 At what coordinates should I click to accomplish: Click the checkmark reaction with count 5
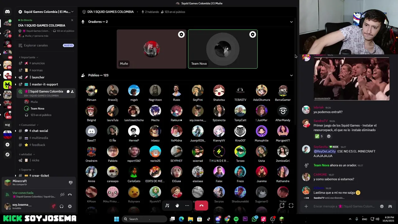click(319, 136)
